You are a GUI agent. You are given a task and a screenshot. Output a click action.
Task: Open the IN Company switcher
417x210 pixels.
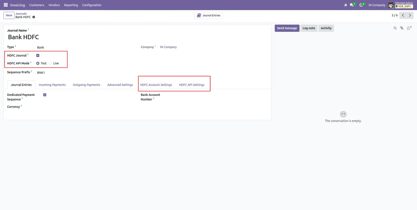(377, 5)
